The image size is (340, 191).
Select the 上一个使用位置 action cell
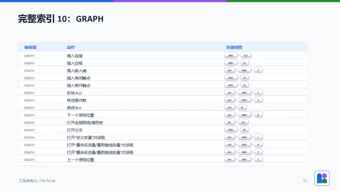[x=81, y=160]
